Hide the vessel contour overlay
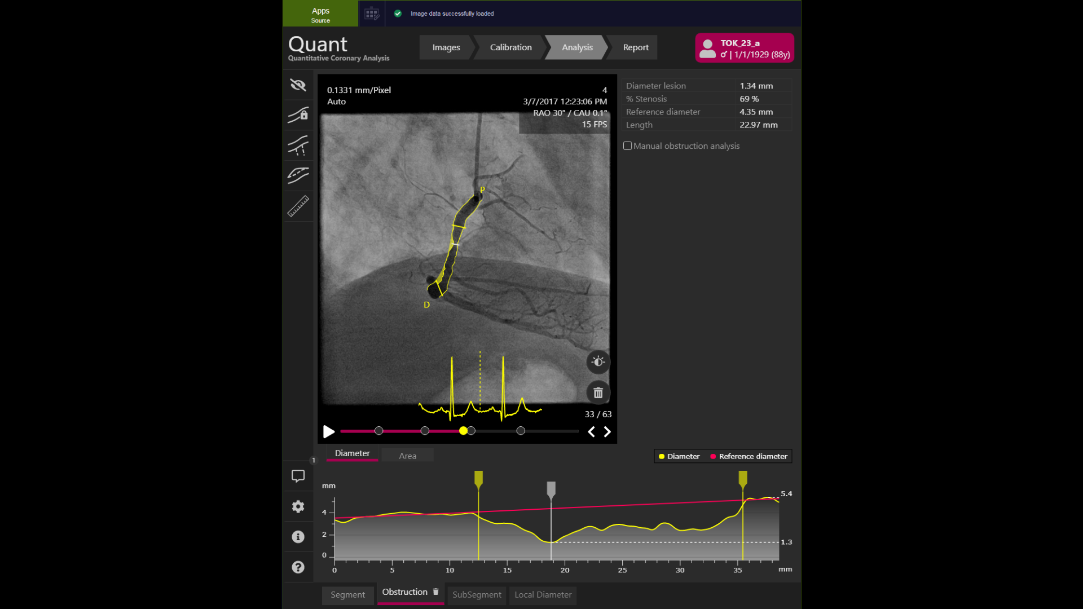 [298, 85]
